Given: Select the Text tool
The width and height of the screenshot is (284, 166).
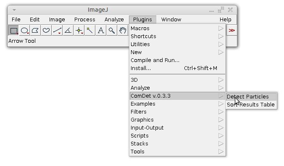Looking at the screenshot, I should coord(101,31).
